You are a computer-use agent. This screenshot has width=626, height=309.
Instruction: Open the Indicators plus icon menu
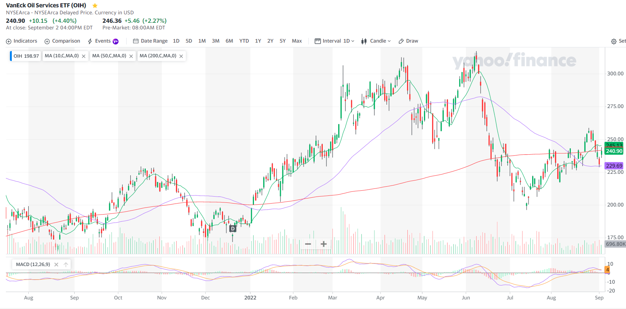coord(9,41)
